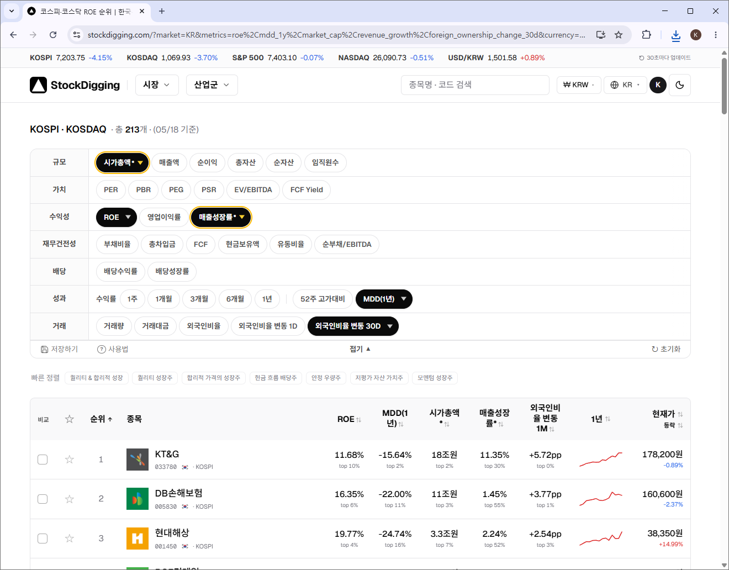The height and width of the screenshot is (570, 729).
Task: Click the browser back arrow
Action: [13, 35]
